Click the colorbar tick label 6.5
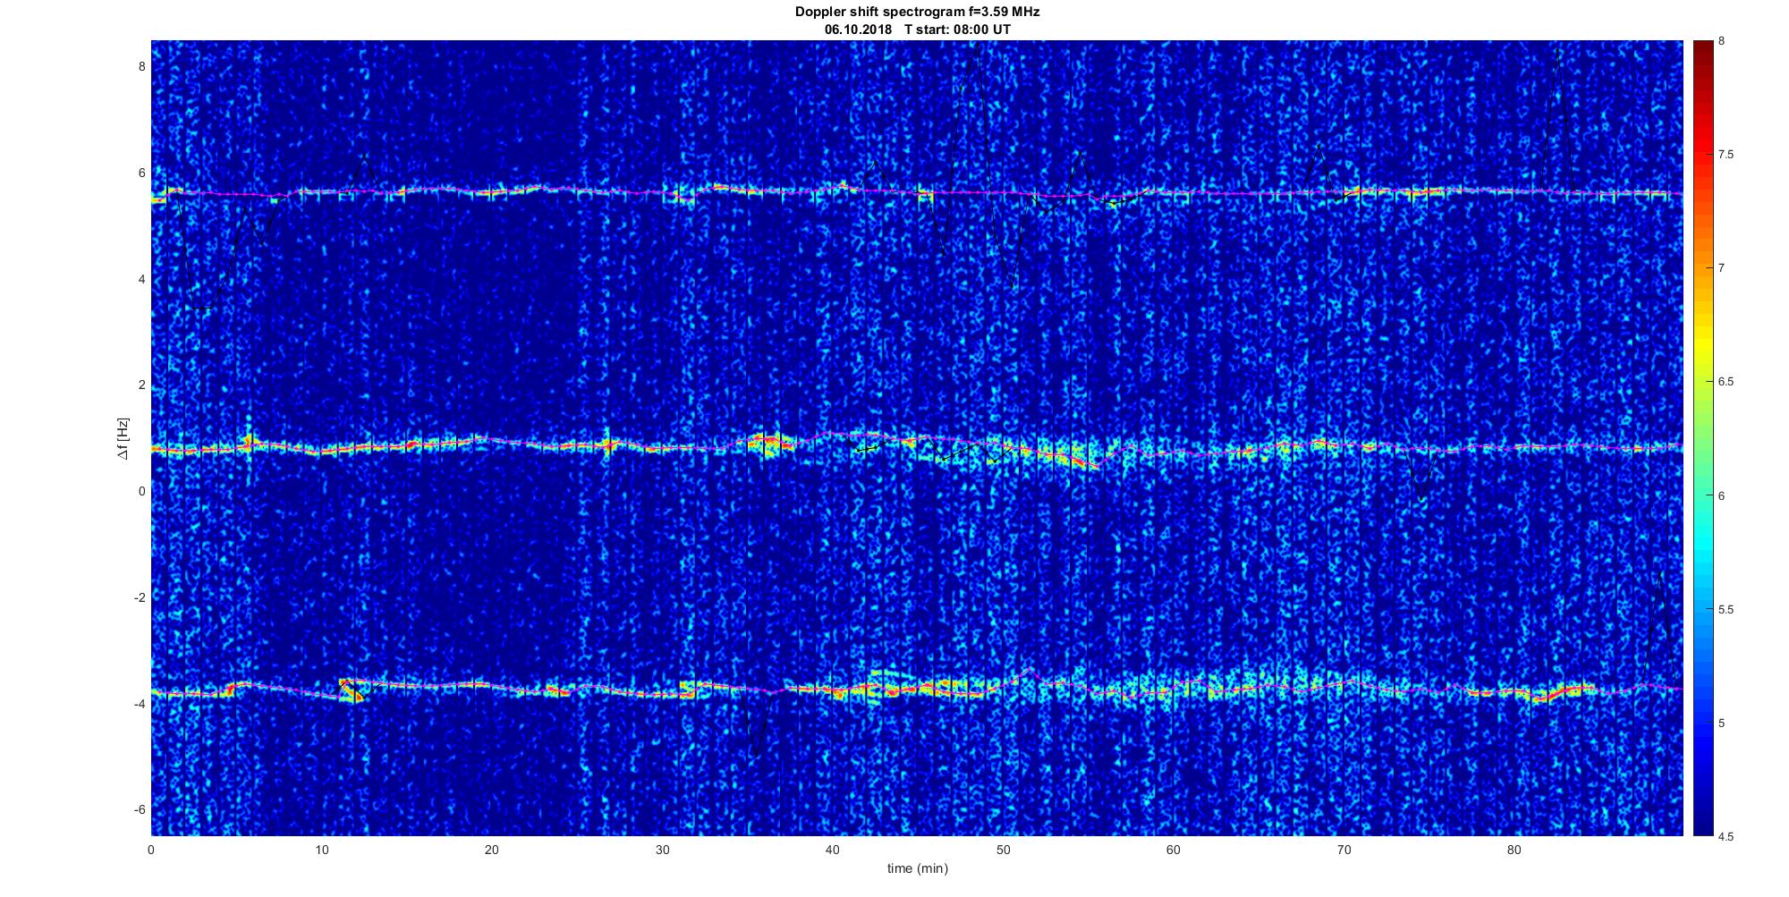1789x897 pixels. (1725, 382)
